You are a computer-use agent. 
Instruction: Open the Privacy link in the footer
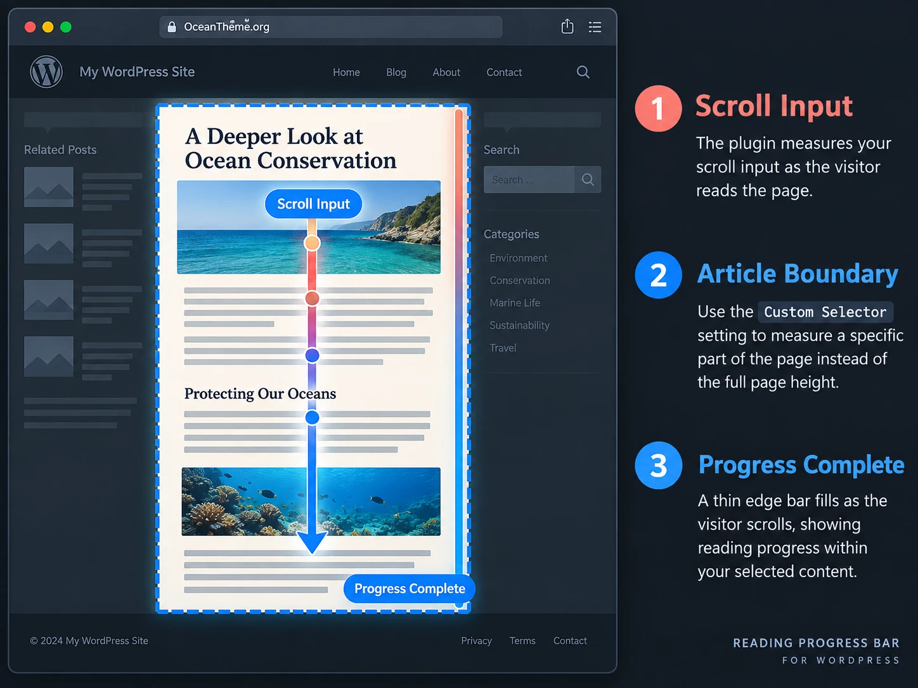(x=476, y=640)
